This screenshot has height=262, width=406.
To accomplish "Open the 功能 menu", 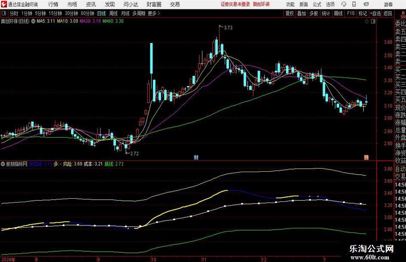I will 290,4.
